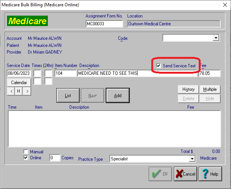Click the Item Number label
Viewport: 231px width, 189px height.
click(x=66, y=65)
